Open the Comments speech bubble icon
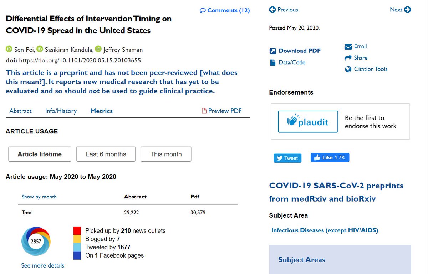428x274 pixels. (203, 11)
